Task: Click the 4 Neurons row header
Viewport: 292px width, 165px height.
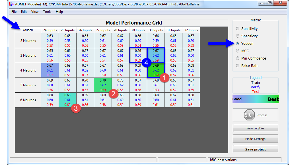Action: click(28, 70)
